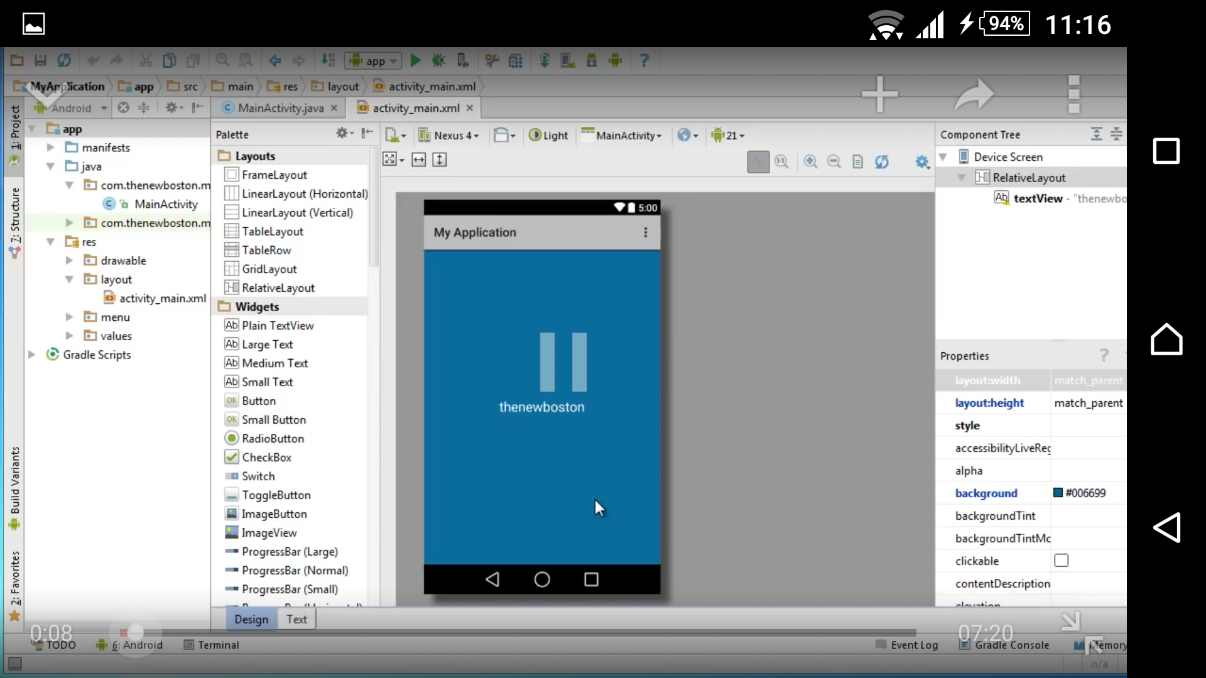
Task: Expand all in Component Tree
Action: pyautogui.click(x=1097, y=134)
